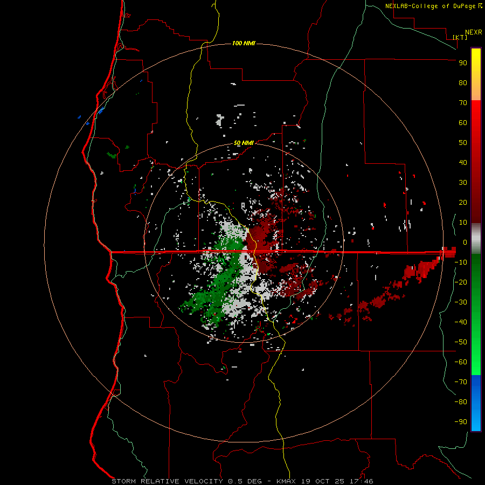Image resolution: width=485 pixels, height=485 pixels.
Task: Click the -20 value on velocity scale
Action: click(x=461, y=282)
